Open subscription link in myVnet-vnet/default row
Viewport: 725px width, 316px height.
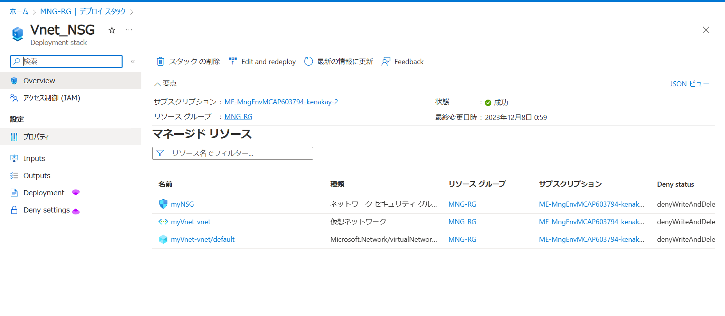tap(591, 239)
